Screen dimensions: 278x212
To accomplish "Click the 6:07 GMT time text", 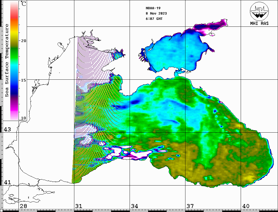I will 154,19.
